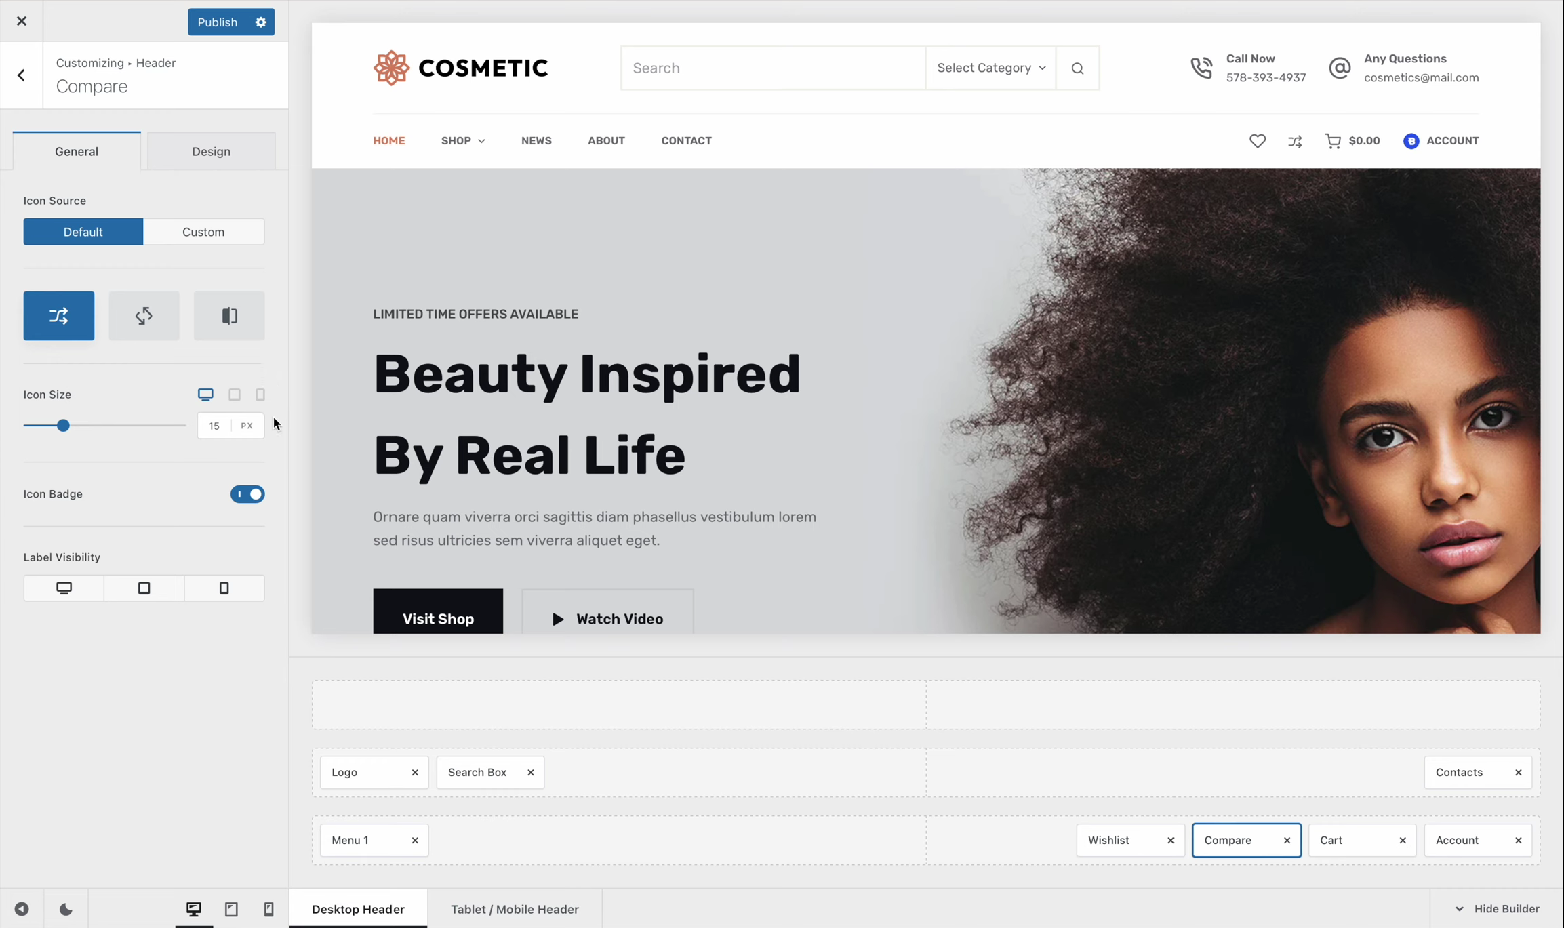Open Tablet / Mobile Header tab
The height and width of the screenshot is (928, 1564).
[514, 909]
